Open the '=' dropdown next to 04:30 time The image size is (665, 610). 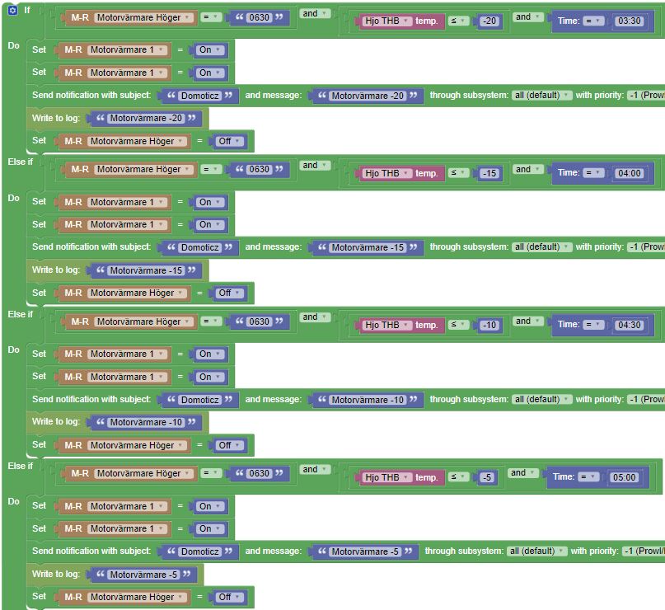pyautogui.click(x=592, y=325)
